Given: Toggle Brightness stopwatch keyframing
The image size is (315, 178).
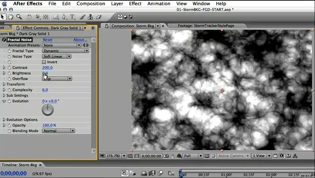Looking at the screenshot, I should (9, 73).
